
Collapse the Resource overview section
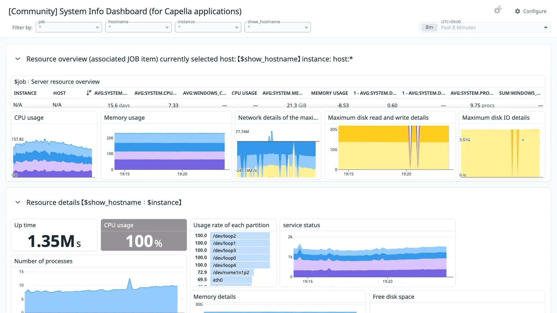[x=18, y=59]
